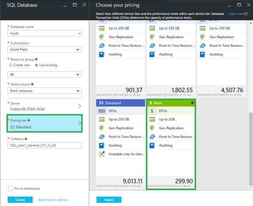Screen dimensions: 253x206
Task: Click storage icon beside Up to 2GB
Action: (153, 120)
